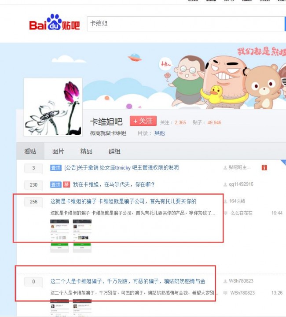Click the reply bubble icon beside 么么在在在
The height and width of the screenshot is (317, 286).
click(226, 213)
